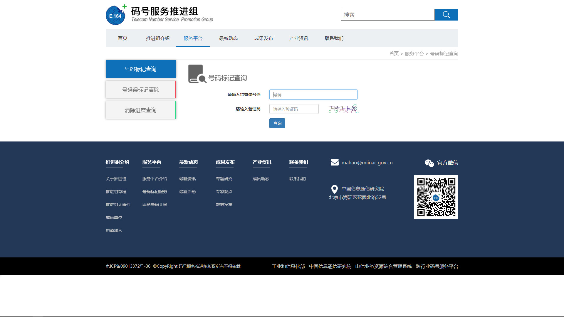Click the location pin icon in the footer
The width and height of the screenshot is (564, 317).
pyautogui.click(x=334, y=189)
